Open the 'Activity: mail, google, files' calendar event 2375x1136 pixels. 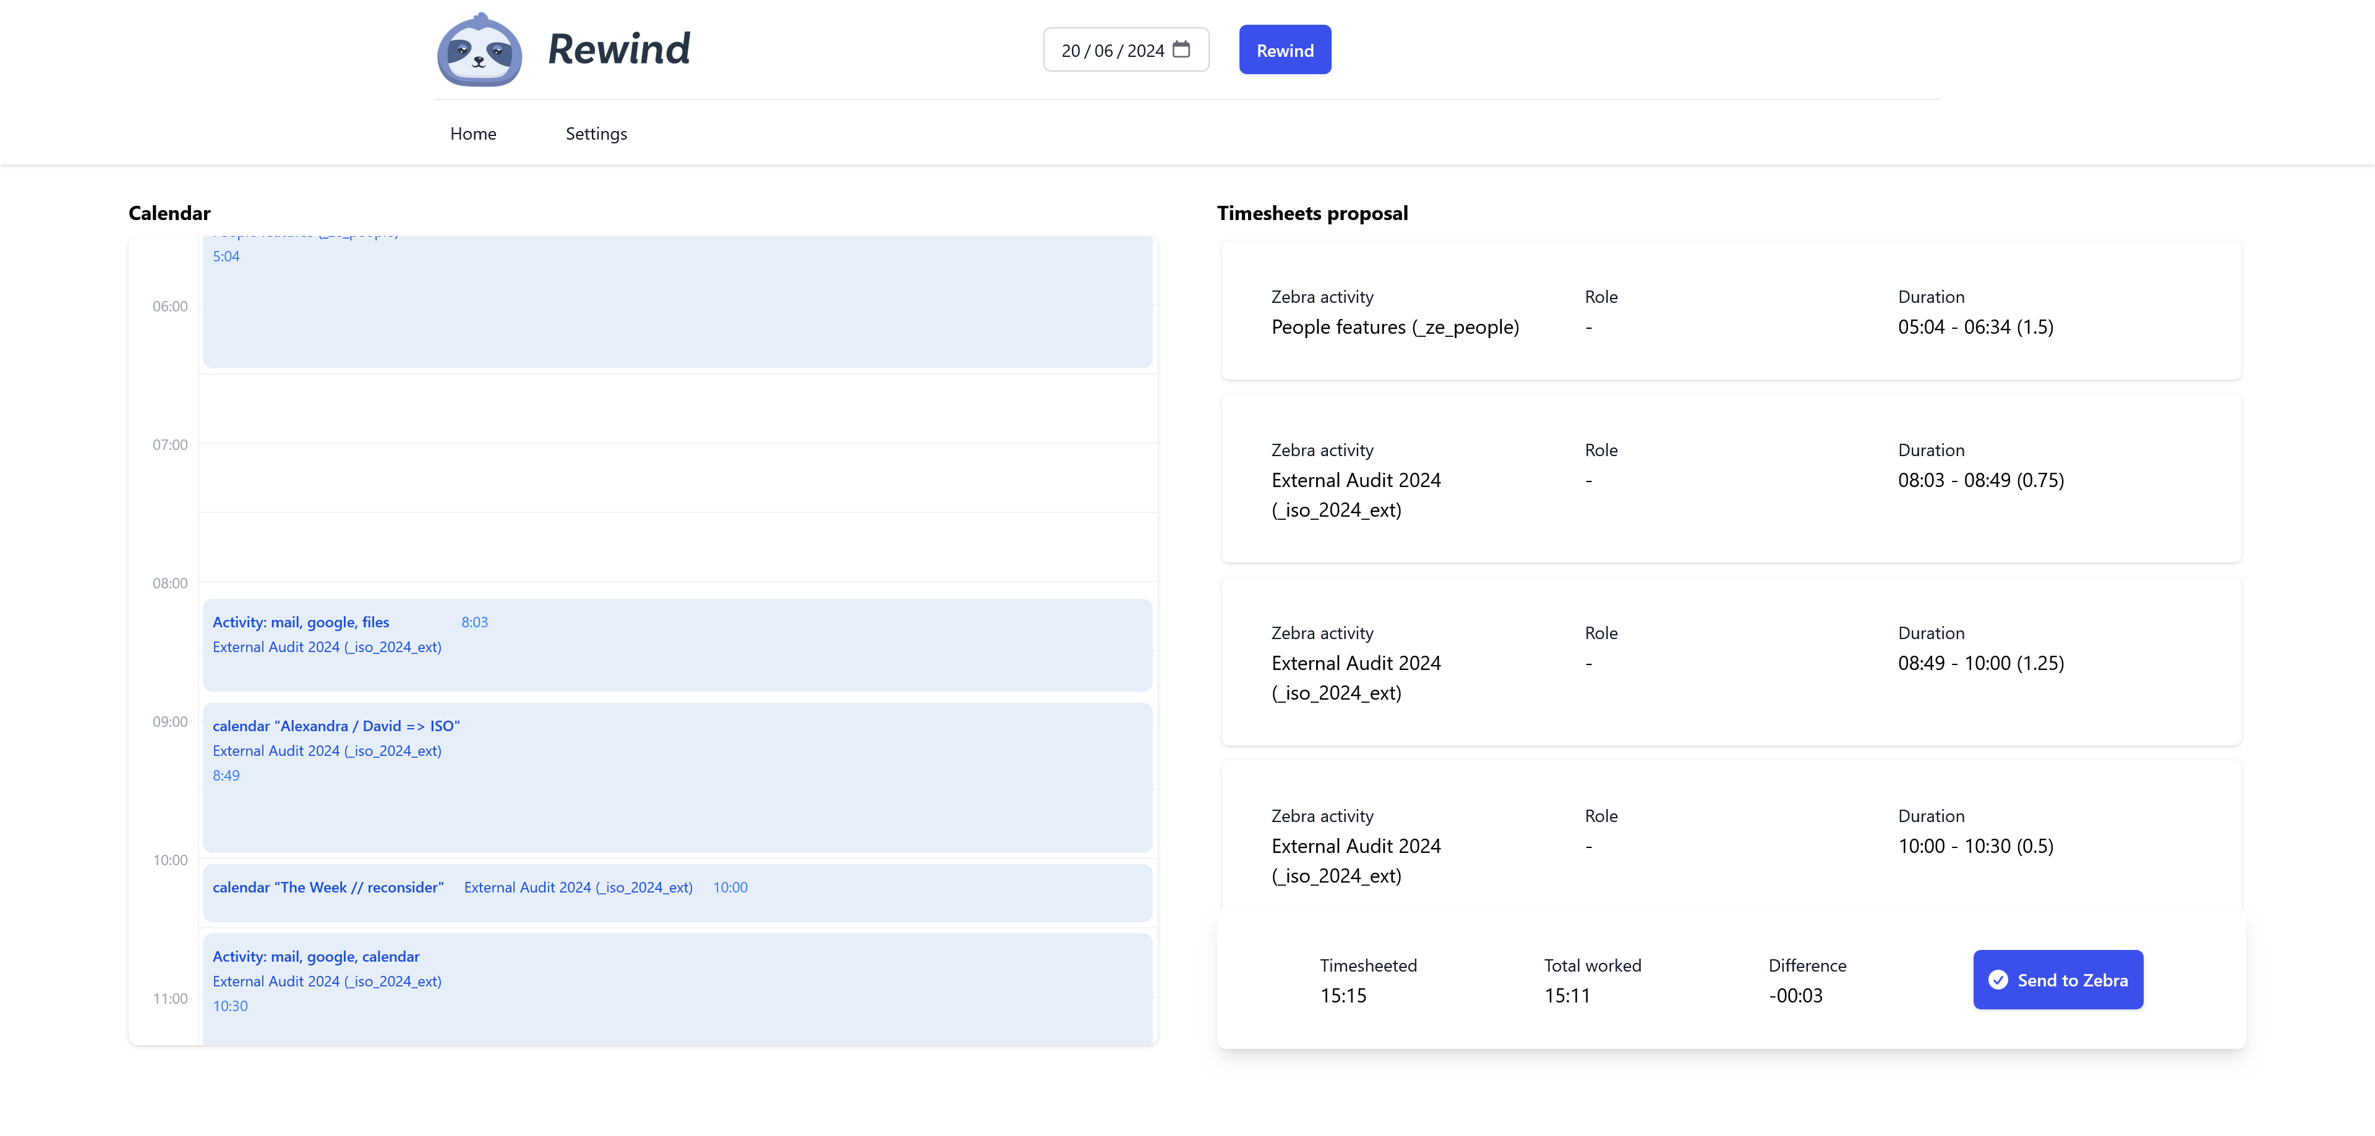tap(301, 622)
